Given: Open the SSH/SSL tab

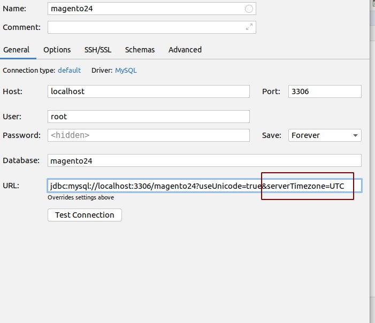Looking at the screenshot, I should click(x=98, y=50).
